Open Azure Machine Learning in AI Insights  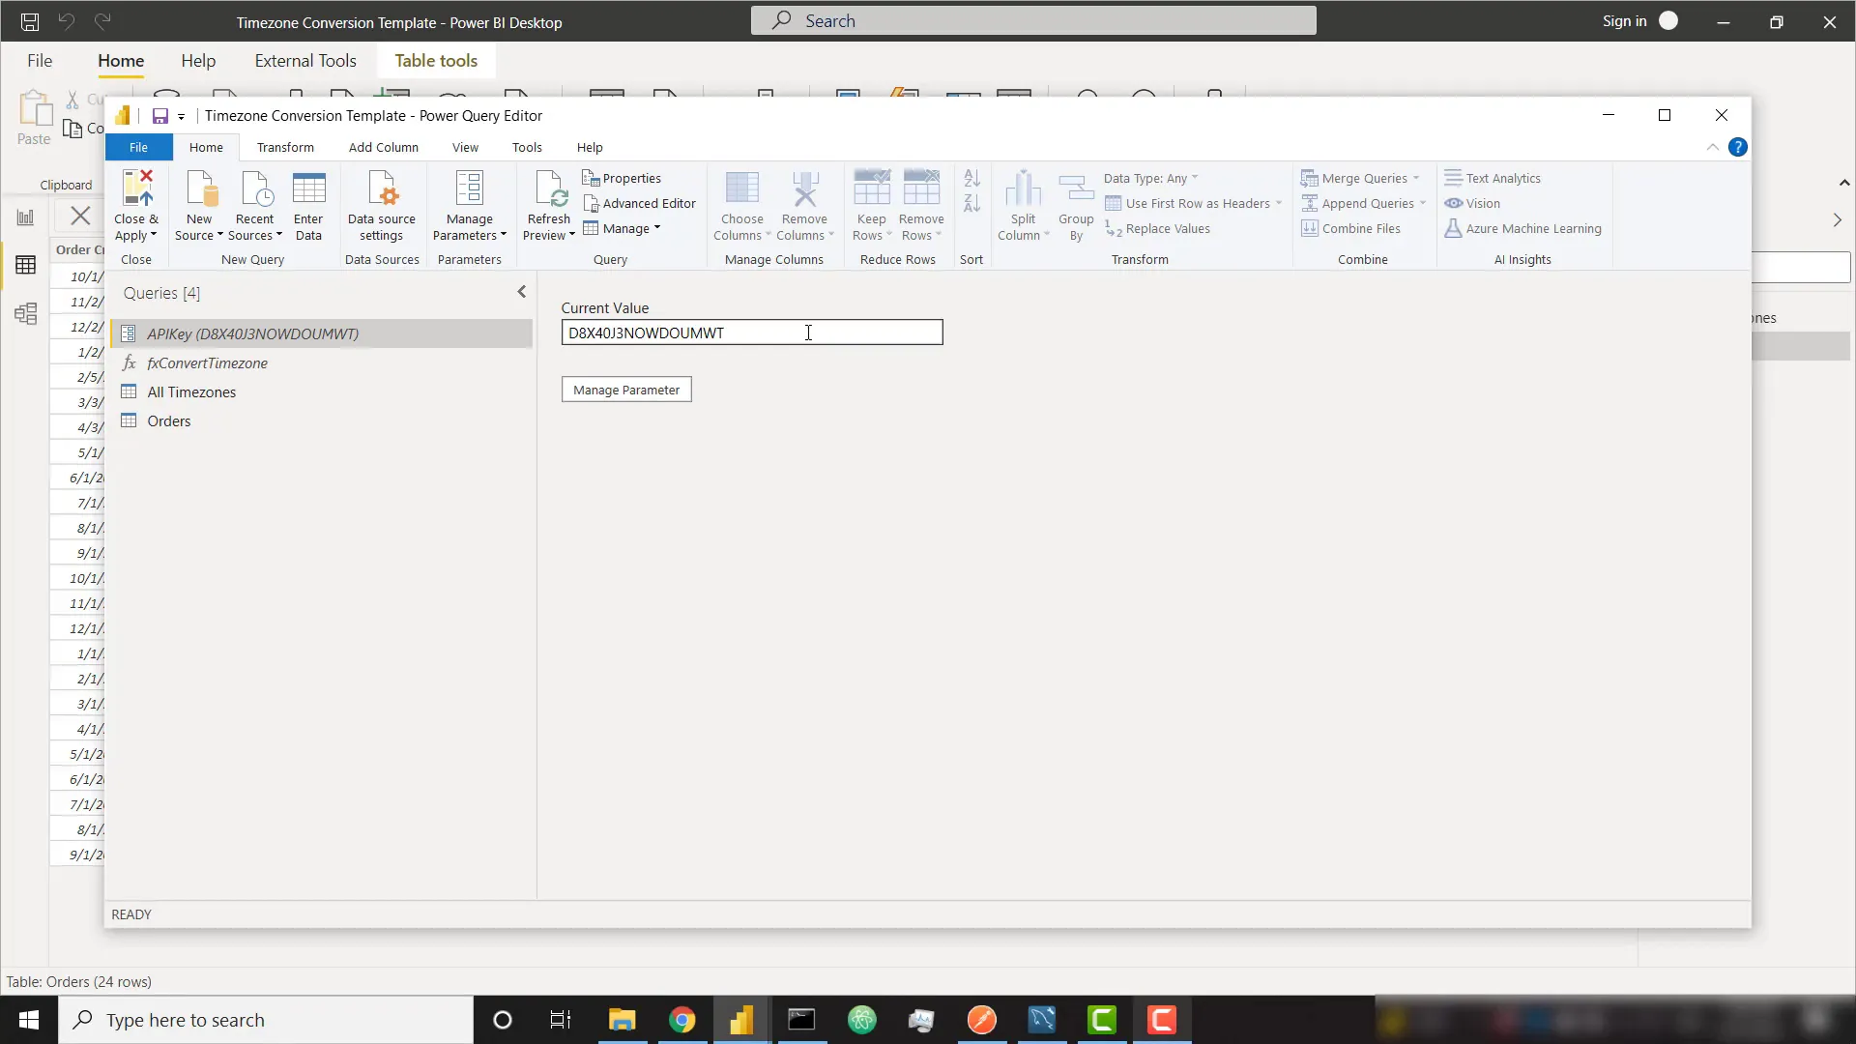[1524, 228]
